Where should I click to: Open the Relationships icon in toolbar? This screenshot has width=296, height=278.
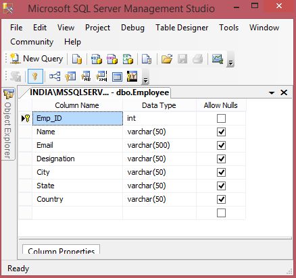click(55, 76)
